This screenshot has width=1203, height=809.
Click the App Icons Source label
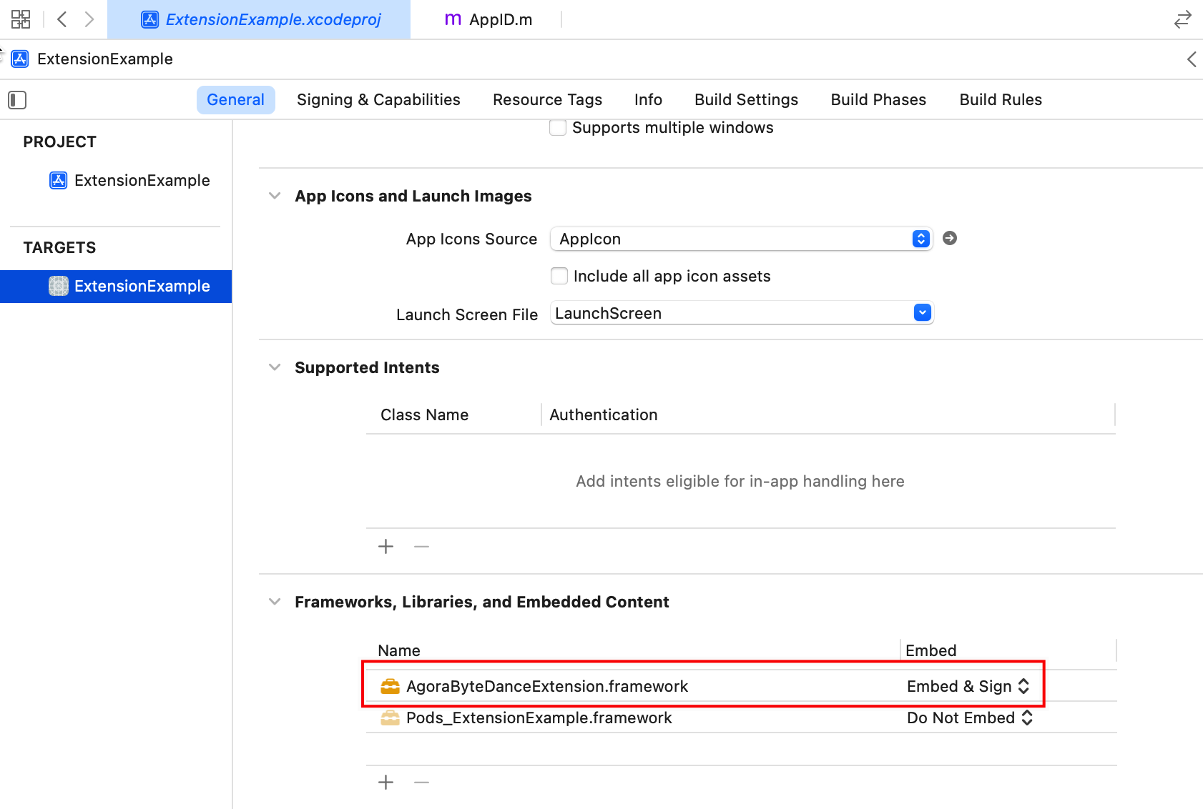pos(471,239)
